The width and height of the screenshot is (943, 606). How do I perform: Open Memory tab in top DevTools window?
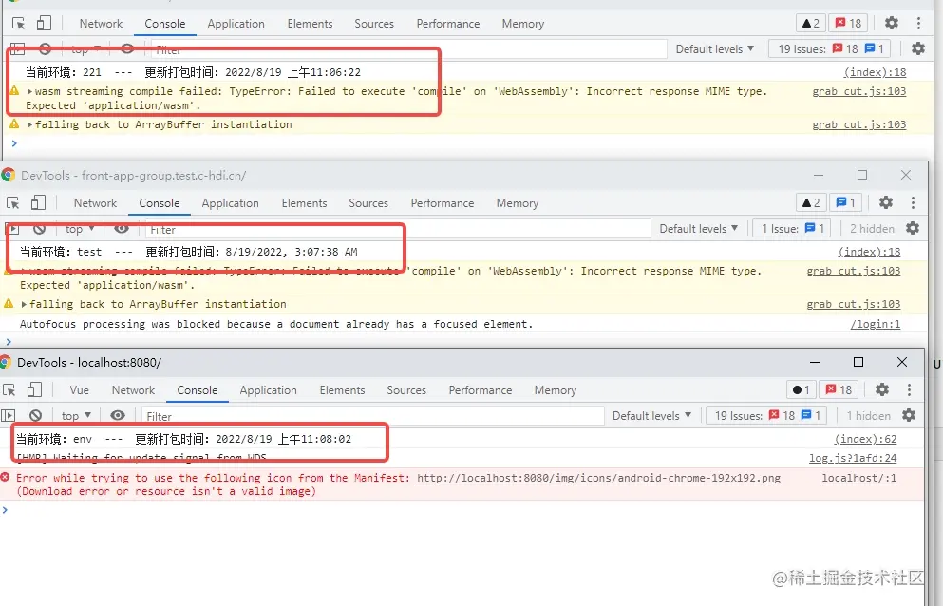pyautogui.click(x=523, y=24)
